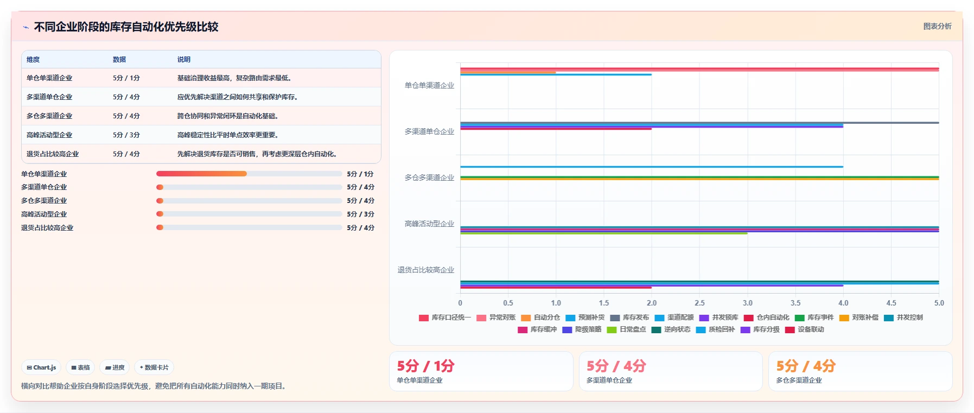This screenshot has width=974, height=413.
Task: Click the 数据 column header
Action: pos(119,60)
